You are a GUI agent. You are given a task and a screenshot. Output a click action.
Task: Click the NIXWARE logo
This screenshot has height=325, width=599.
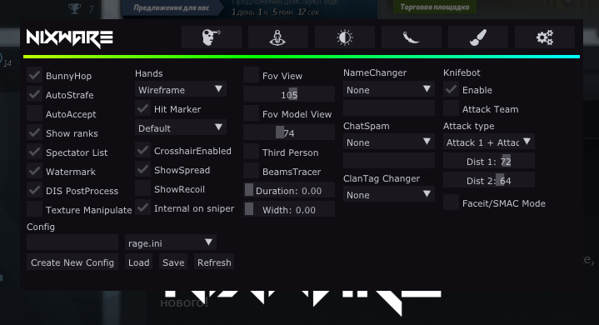point(69,38)
